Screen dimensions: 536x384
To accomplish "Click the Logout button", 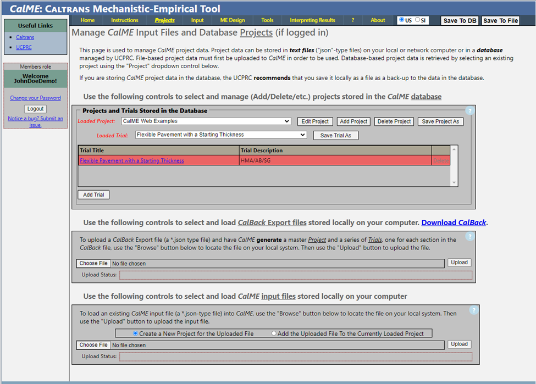I will pyautogui.click(x=35, y=109).
